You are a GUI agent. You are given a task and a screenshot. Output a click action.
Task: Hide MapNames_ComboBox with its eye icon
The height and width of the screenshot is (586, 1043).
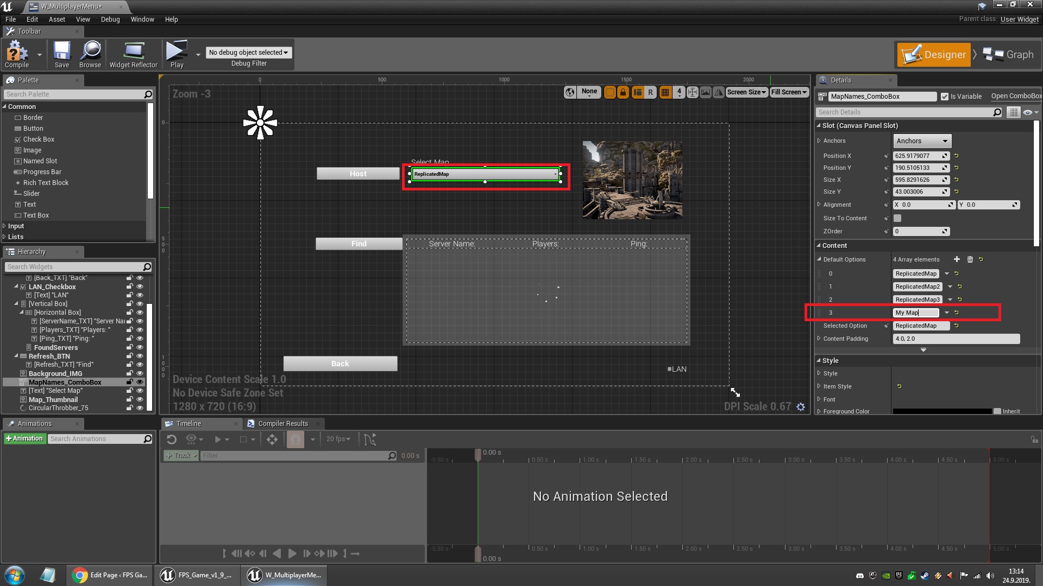(140, 382)
